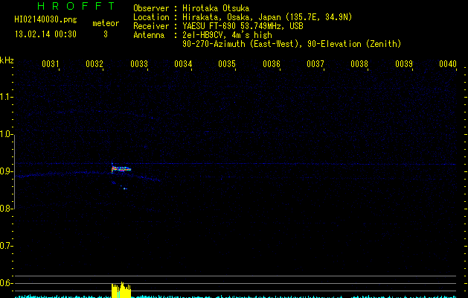The height and width of the screenshot is (298, 468).
Task: Click the 0.7 kHz axis label
Action: (6, 246)
